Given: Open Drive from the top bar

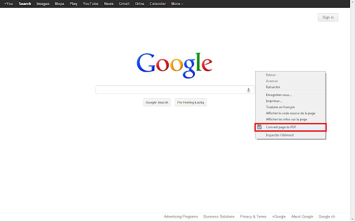Looking at the screenshot, I should tap(139, 4).
